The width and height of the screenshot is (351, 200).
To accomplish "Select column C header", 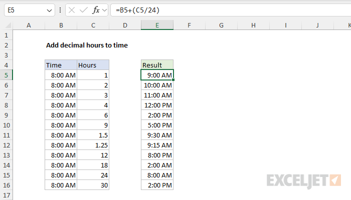I will [93, 25].
